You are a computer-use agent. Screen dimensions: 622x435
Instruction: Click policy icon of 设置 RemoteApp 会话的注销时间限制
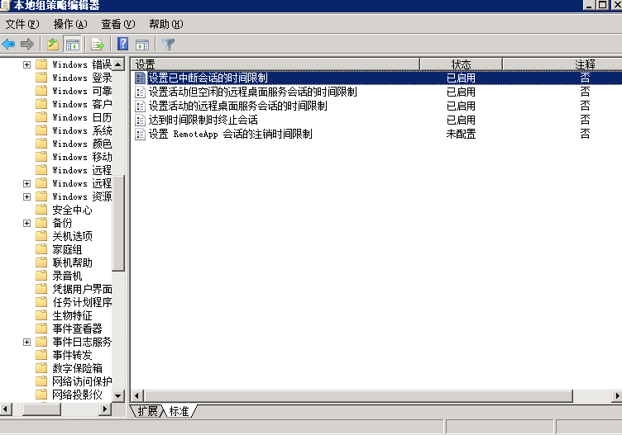click(x=140, y=135)
